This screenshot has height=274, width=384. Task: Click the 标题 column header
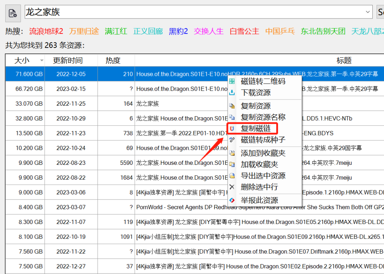click(x=344, y=60)
